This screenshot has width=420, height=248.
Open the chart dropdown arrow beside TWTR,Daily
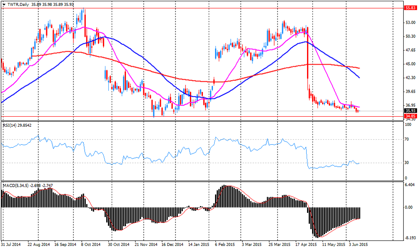pyautogui.click(x=4, y=5)
